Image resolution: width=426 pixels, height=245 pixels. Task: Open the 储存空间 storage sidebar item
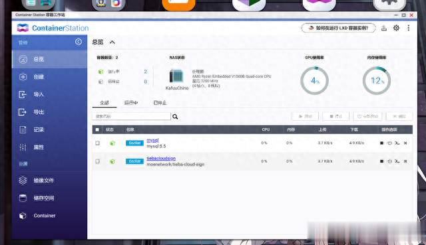pos(49,198)
